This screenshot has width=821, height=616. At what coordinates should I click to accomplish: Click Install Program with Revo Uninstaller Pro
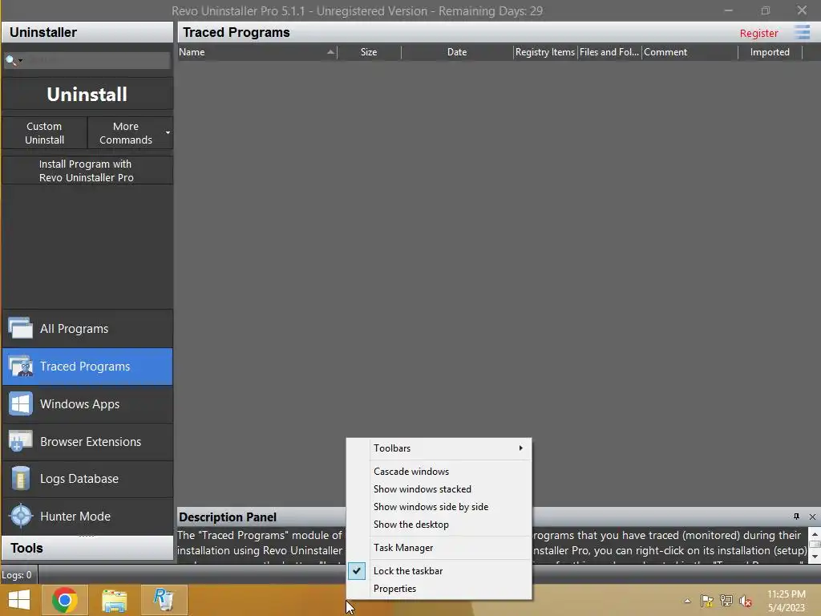tap(87, 171)
